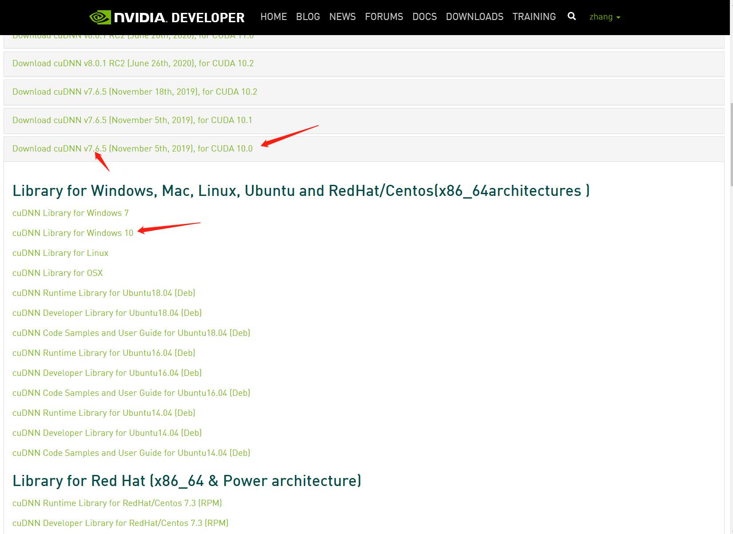This screenshot has width=733, height=534.
Task: Download cuDNN Developer Library for Ubuntu18.04
Action: (x=107, y=313)
